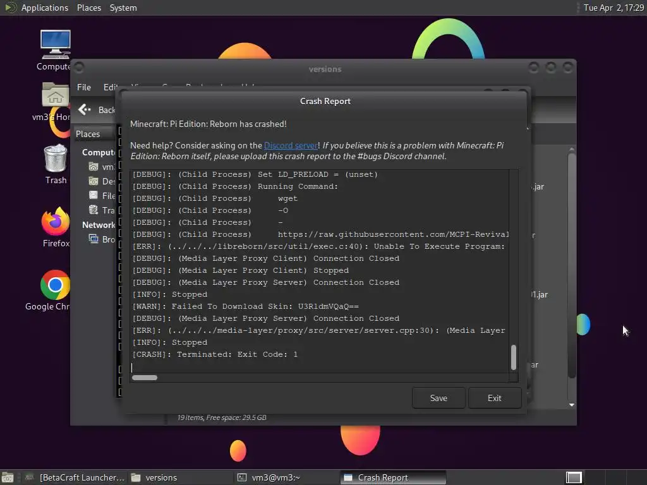The width and height of the screenshot is (647, 485).
Task: Select Trash icon in Places sidebar
Action: [94, 210]
